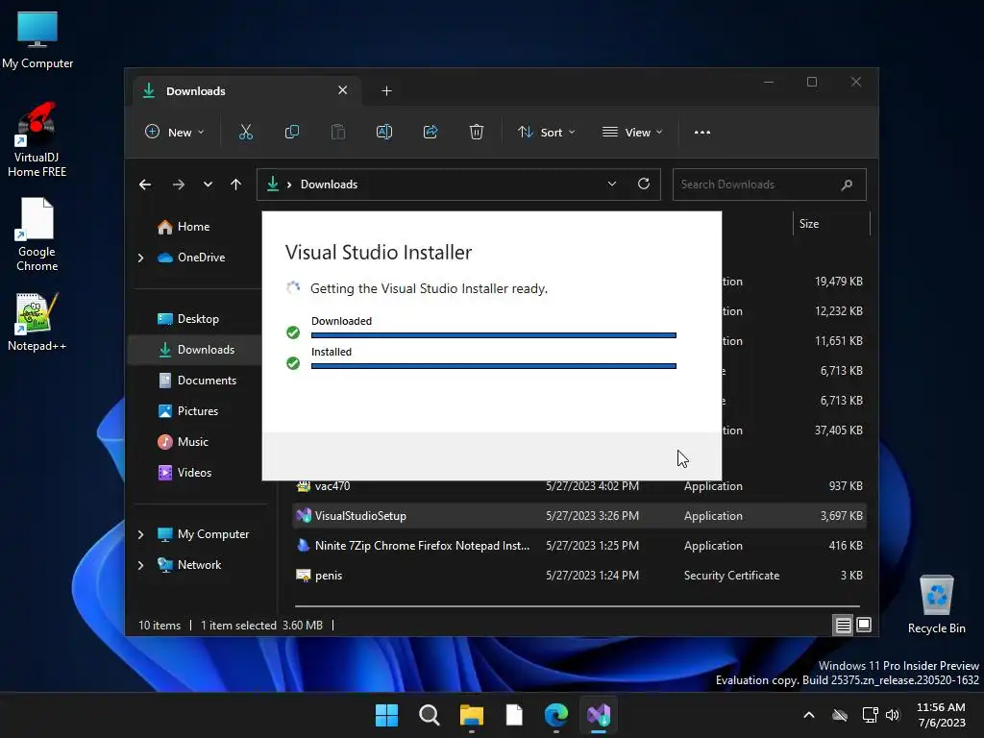Image resolution: width=984 pixels, height=738 pixels.
Task: Click the Paste clipboard icon
Action: point(337,132)
